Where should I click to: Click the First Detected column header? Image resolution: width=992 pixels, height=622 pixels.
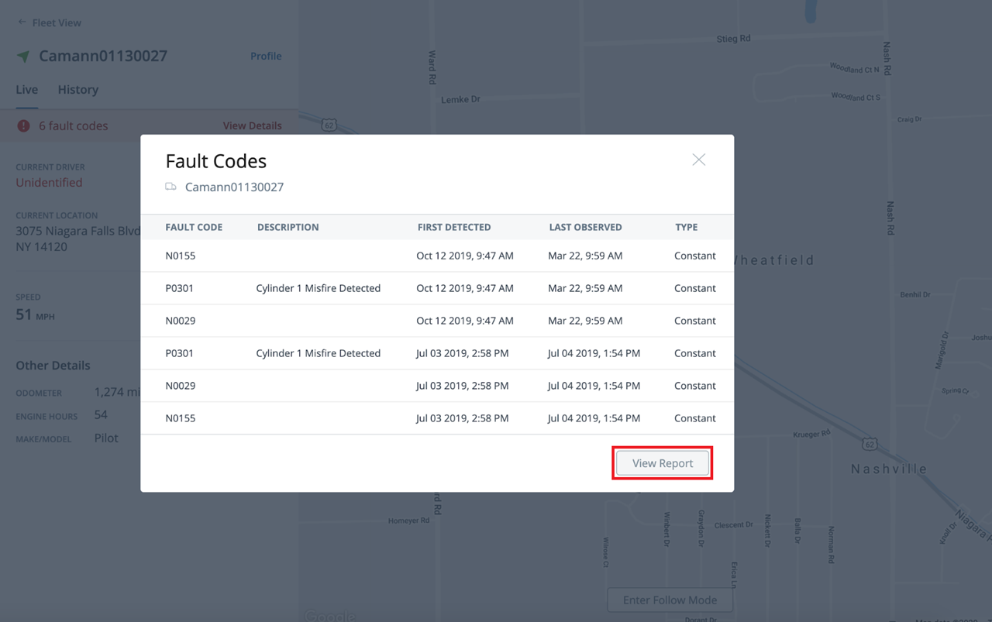click(x=453, y=227)
